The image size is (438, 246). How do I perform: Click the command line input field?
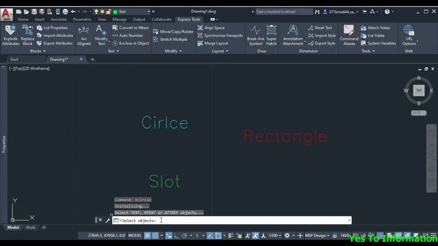pos(232,220)
